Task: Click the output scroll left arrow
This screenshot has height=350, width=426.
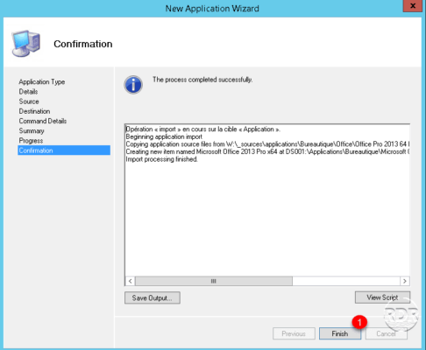Action: click(131, 281)
